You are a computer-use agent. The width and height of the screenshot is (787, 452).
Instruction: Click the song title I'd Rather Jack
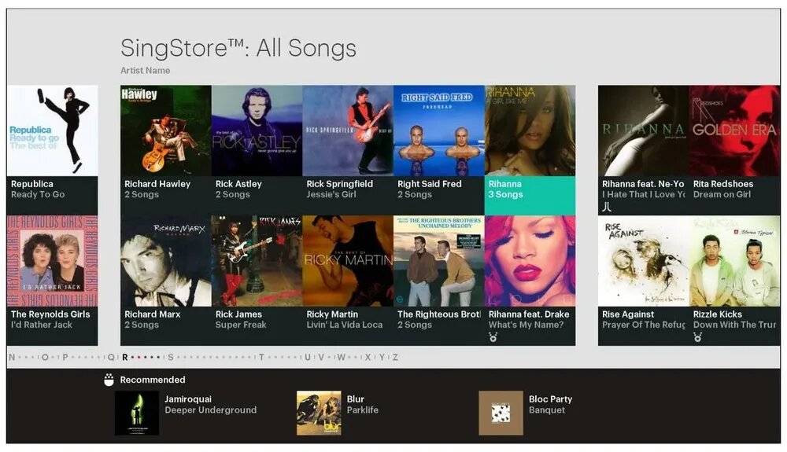coord(42,325)
